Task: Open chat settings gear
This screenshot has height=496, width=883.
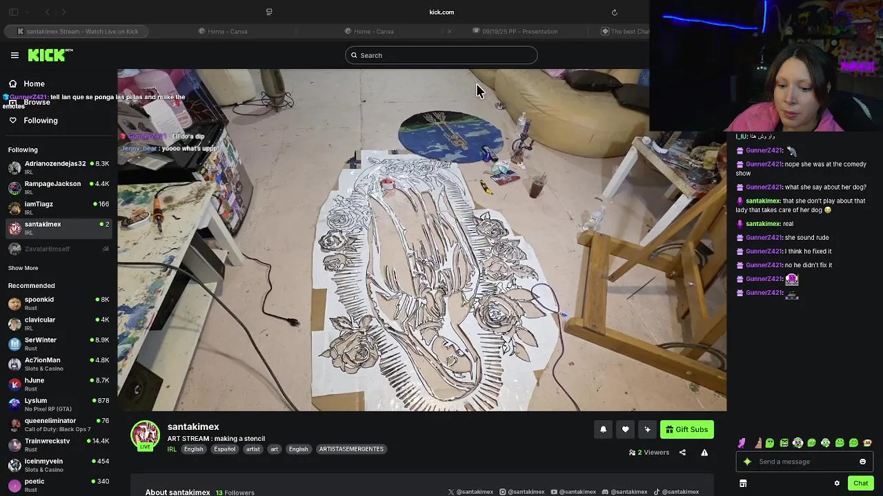Action: click(x=837, y=483)
